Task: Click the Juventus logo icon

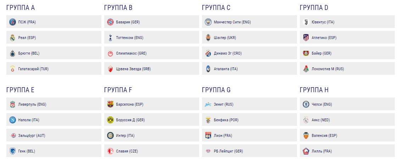Action: click(305, 22)
